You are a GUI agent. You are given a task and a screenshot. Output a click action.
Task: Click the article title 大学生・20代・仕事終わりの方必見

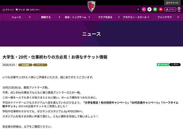[x=55, y=57]
